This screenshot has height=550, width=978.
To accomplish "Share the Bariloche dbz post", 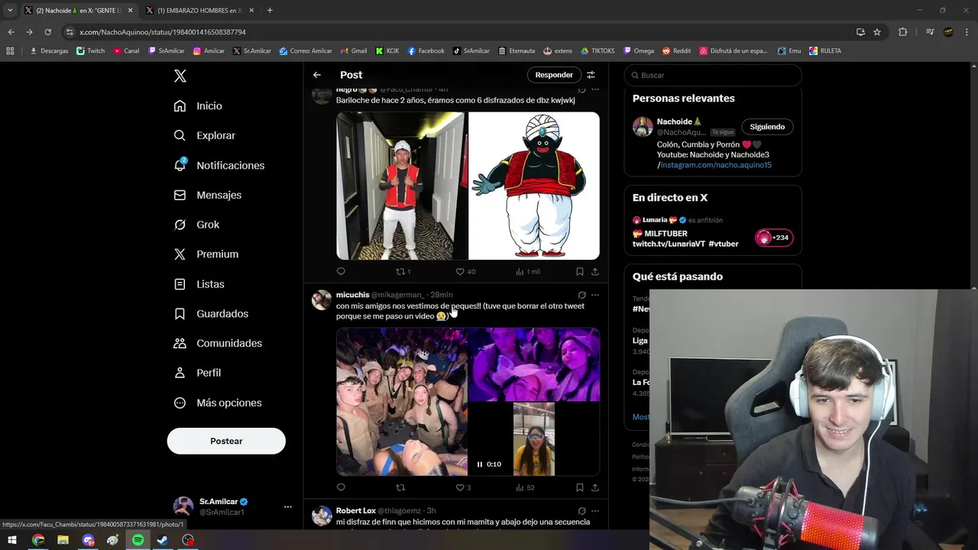I will tap(595, 271).
